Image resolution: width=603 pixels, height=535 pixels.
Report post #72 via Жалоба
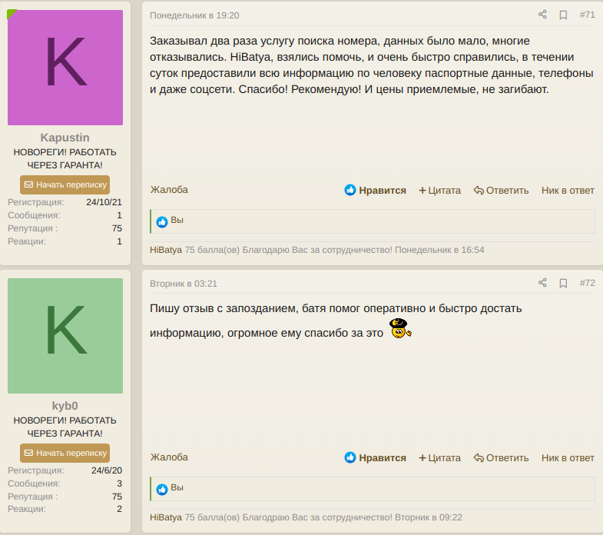click(x=169, y=457)
